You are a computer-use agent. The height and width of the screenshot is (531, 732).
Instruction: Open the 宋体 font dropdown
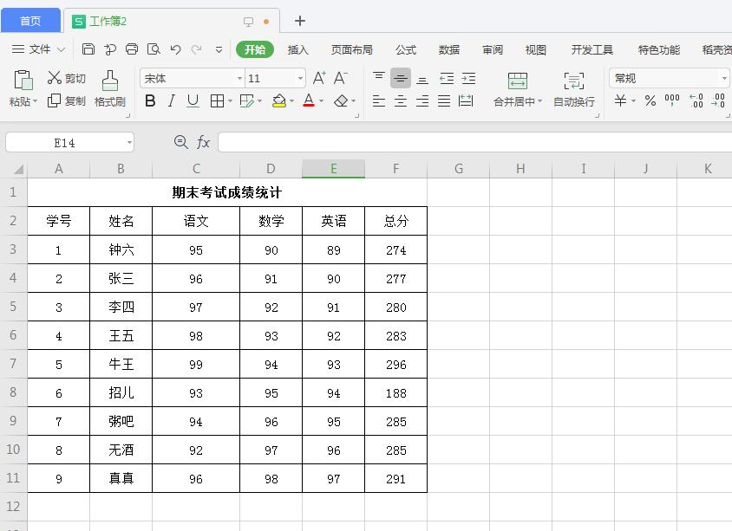[239, 78]
